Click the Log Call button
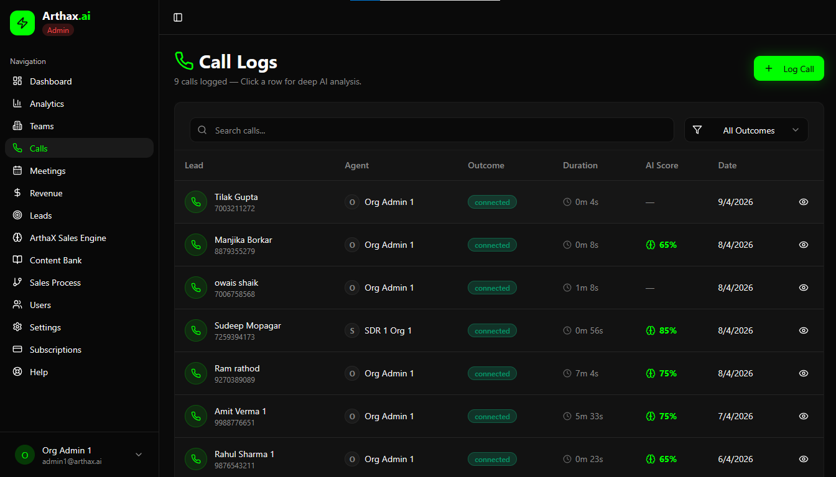 pos(789,69)
